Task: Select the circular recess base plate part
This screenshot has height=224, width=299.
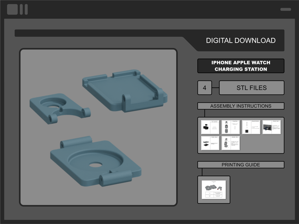Action: [x=96, y=161]
